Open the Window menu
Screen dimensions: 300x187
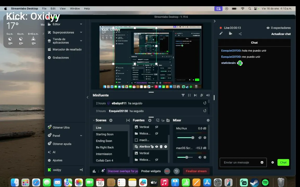pyautogui.click(x=75, y=9)
